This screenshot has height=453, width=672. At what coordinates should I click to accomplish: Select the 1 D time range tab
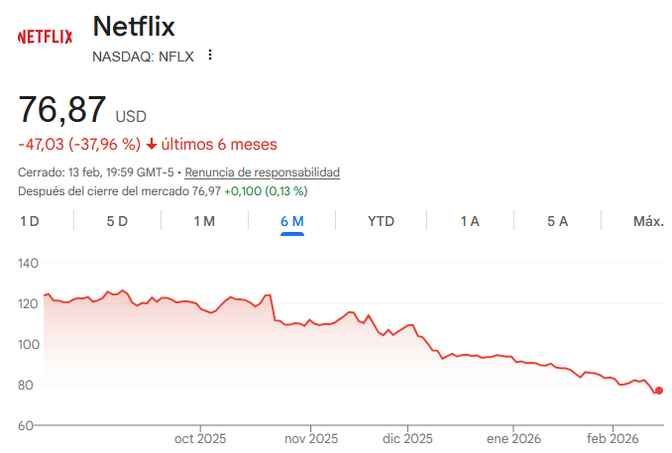[x=30, y=221]
